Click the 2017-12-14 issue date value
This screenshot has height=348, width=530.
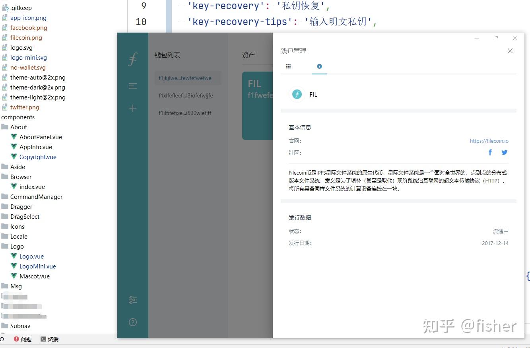coord(495,243)
